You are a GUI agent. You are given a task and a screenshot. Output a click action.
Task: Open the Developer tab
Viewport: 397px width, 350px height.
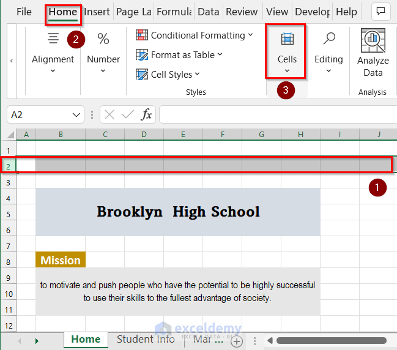(x=313, y=12)
